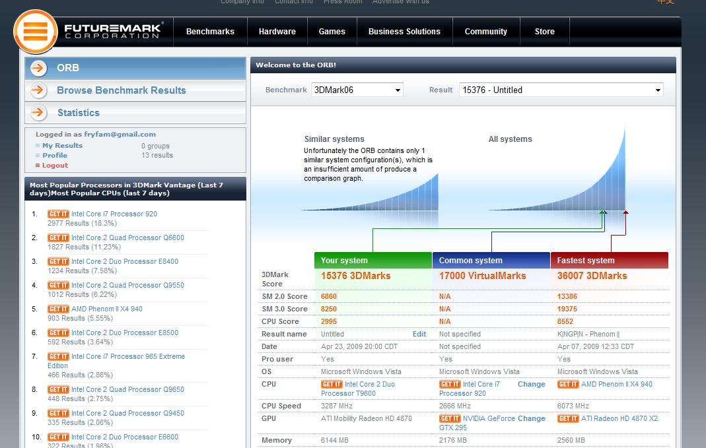This screenshot has width=706, height=448.
Task: Click the Your system green header
Action: (x=372, y=261)
